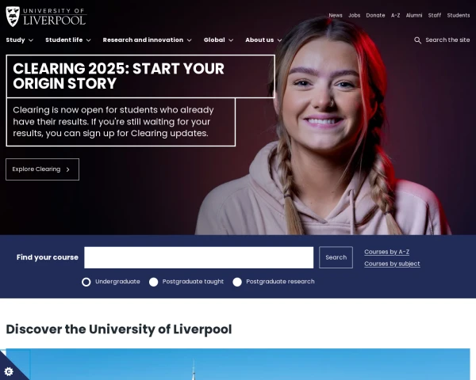Image resolution: width=476 pixels, height=380 pixels.
Task: Open the Students link
Action: pyautogui.click(x=459, y=16)
